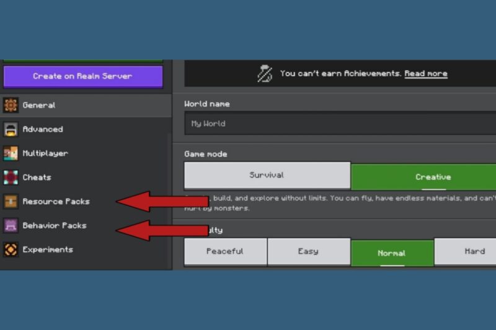Click the General gear icon
The height and width of the screenshot is (330, 496).
(x=11, y=105)
